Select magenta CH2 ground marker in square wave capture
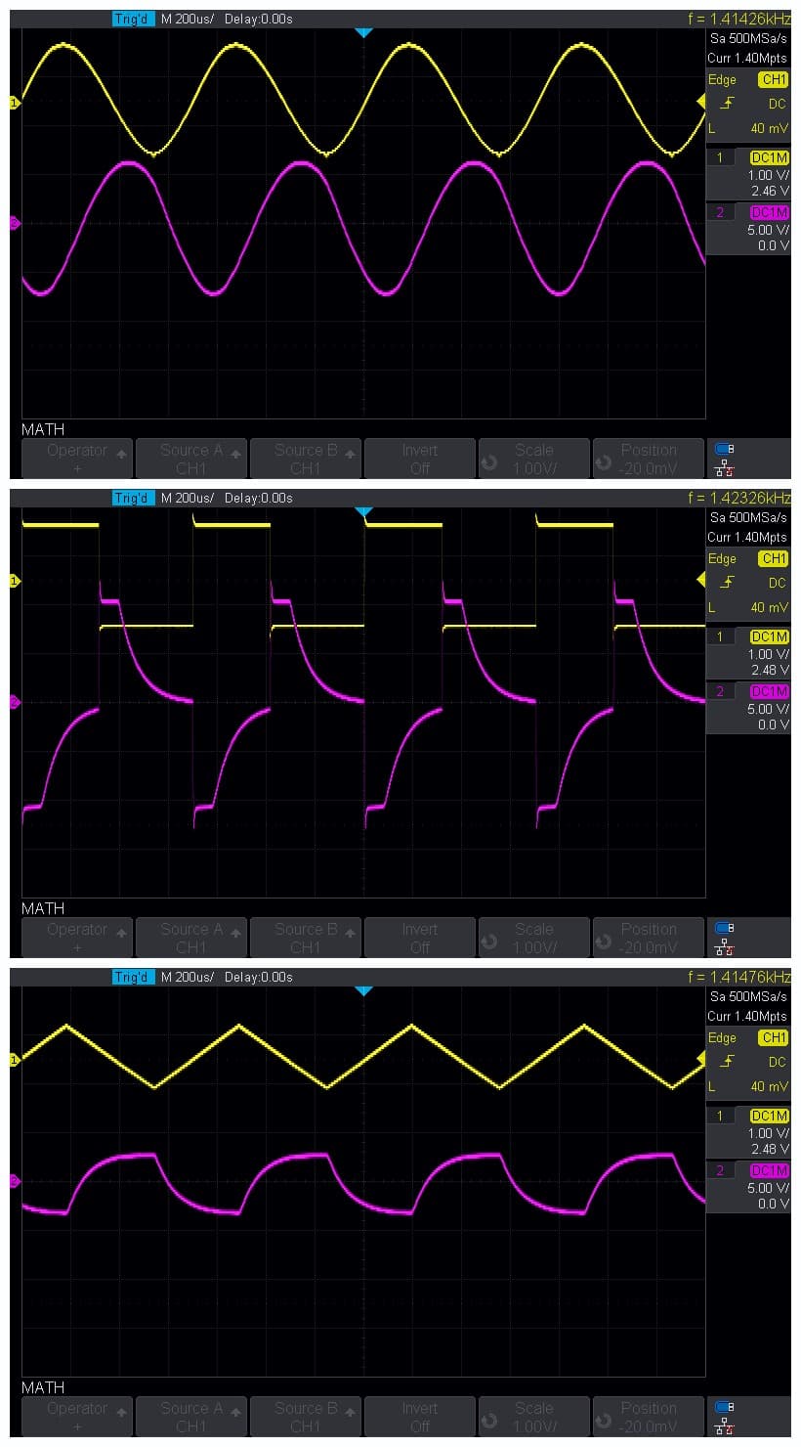Viewport: 801px width, 1447px height. pyautogui.click(x=15, y=702)
